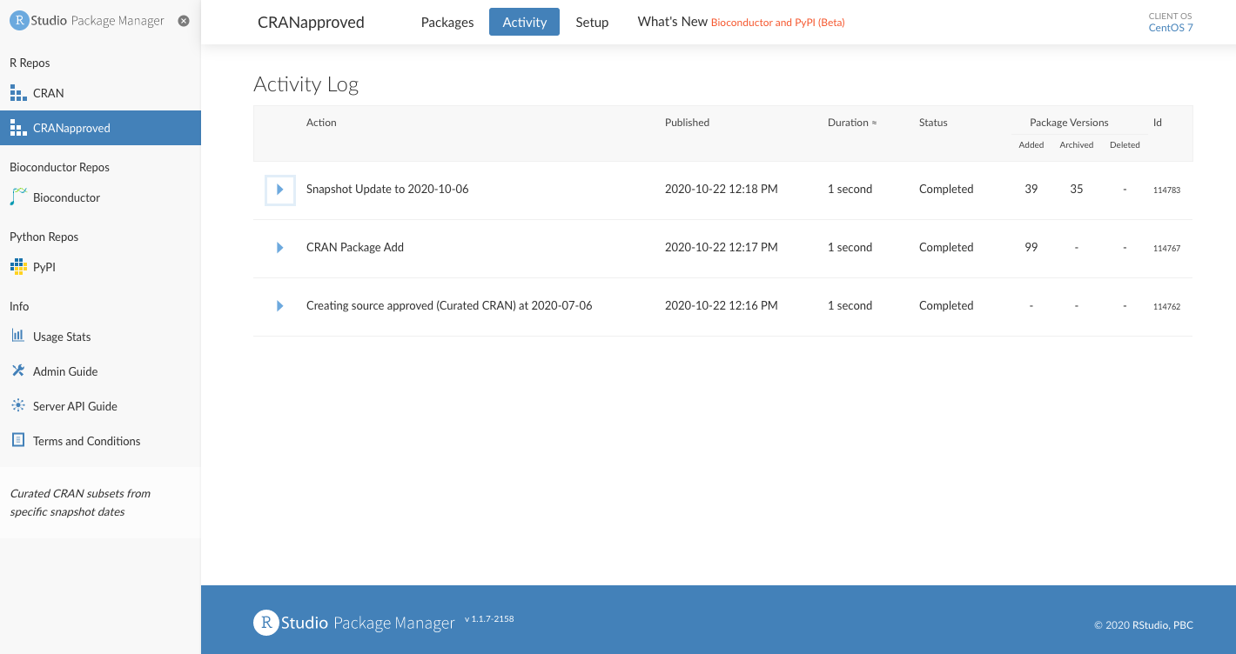Image resolution: width=1236 pixels, height=654 pixels.
Task: Click the RStudio Package Manager footer logo
Action: point(354,623)
